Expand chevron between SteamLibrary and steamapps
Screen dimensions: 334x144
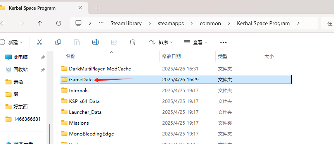click(x=150, y=23)
